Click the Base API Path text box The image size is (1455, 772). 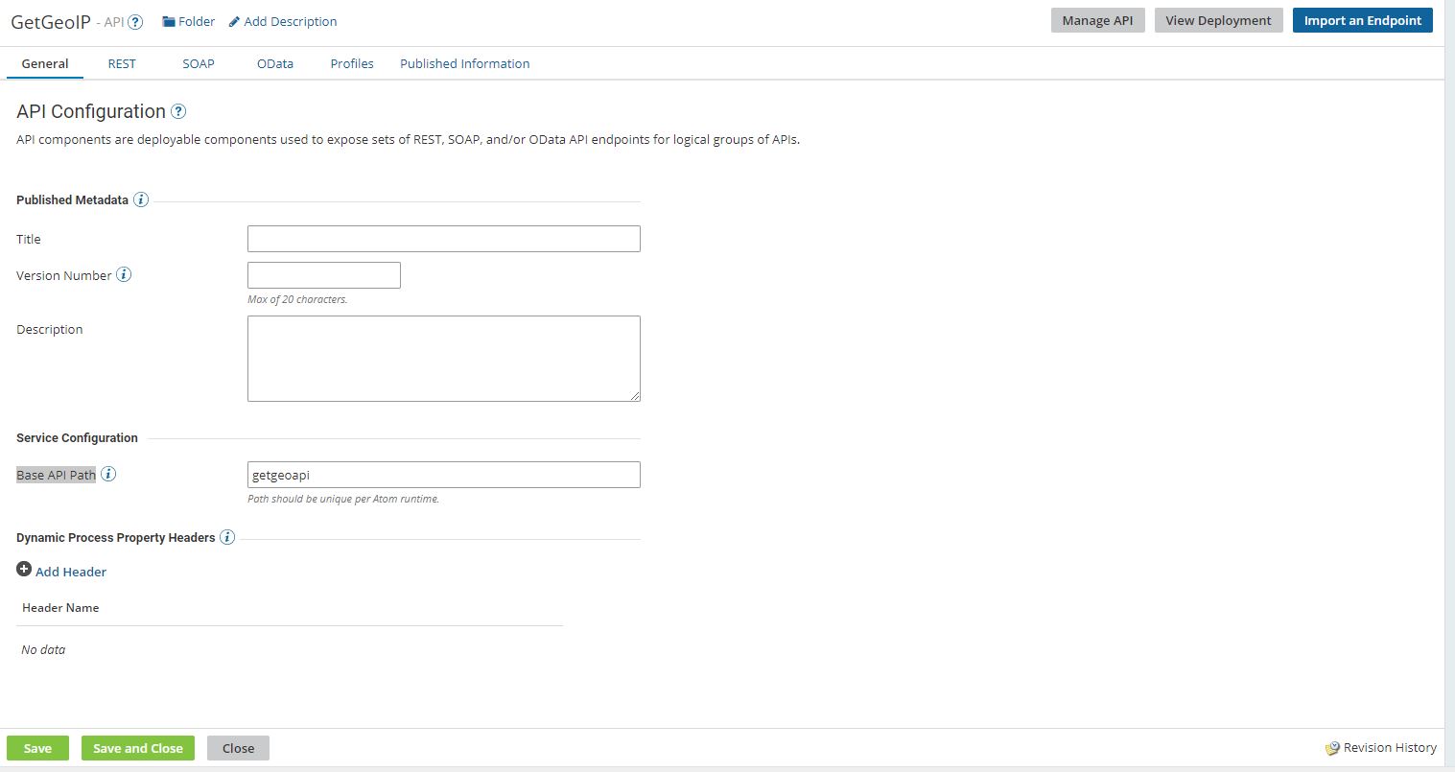(443, 474)
